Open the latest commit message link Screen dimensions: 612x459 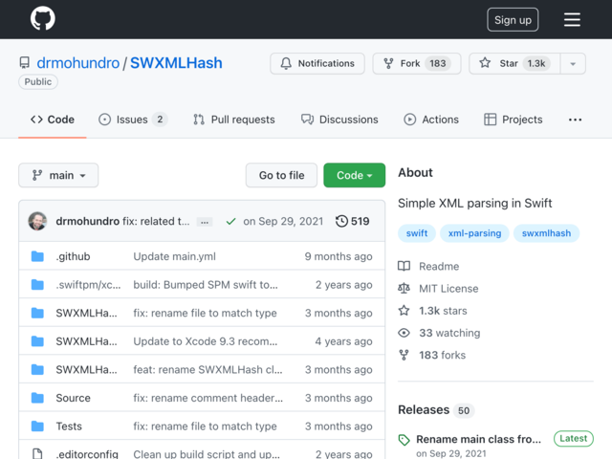coord(156,221)
